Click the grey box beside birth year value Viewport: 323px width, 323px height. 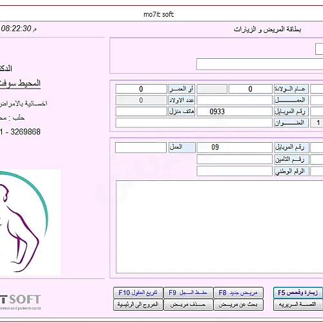pos(212,89)
